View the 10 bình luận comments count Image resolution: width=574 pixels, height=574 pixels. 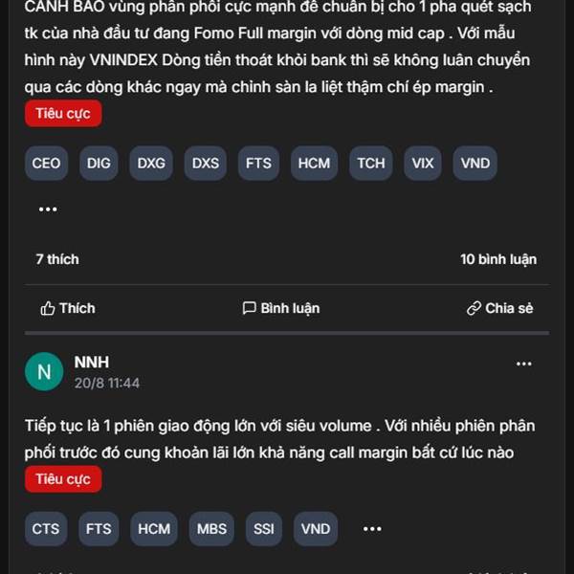498,259
